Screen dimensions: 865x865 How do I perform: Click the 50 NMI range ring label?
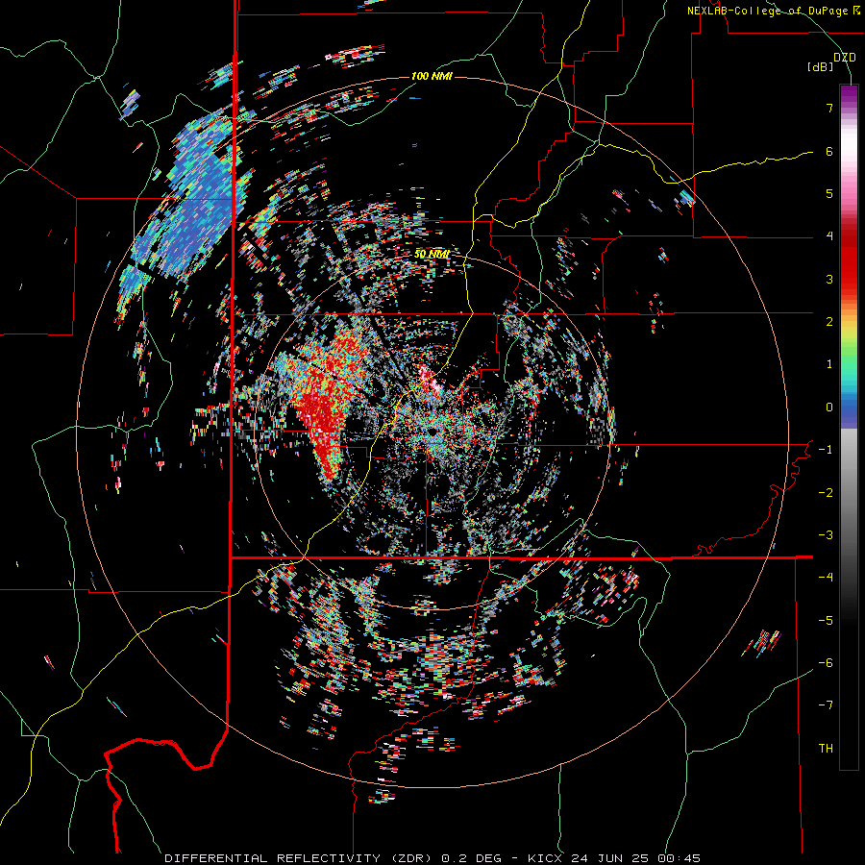coord(432,255)
